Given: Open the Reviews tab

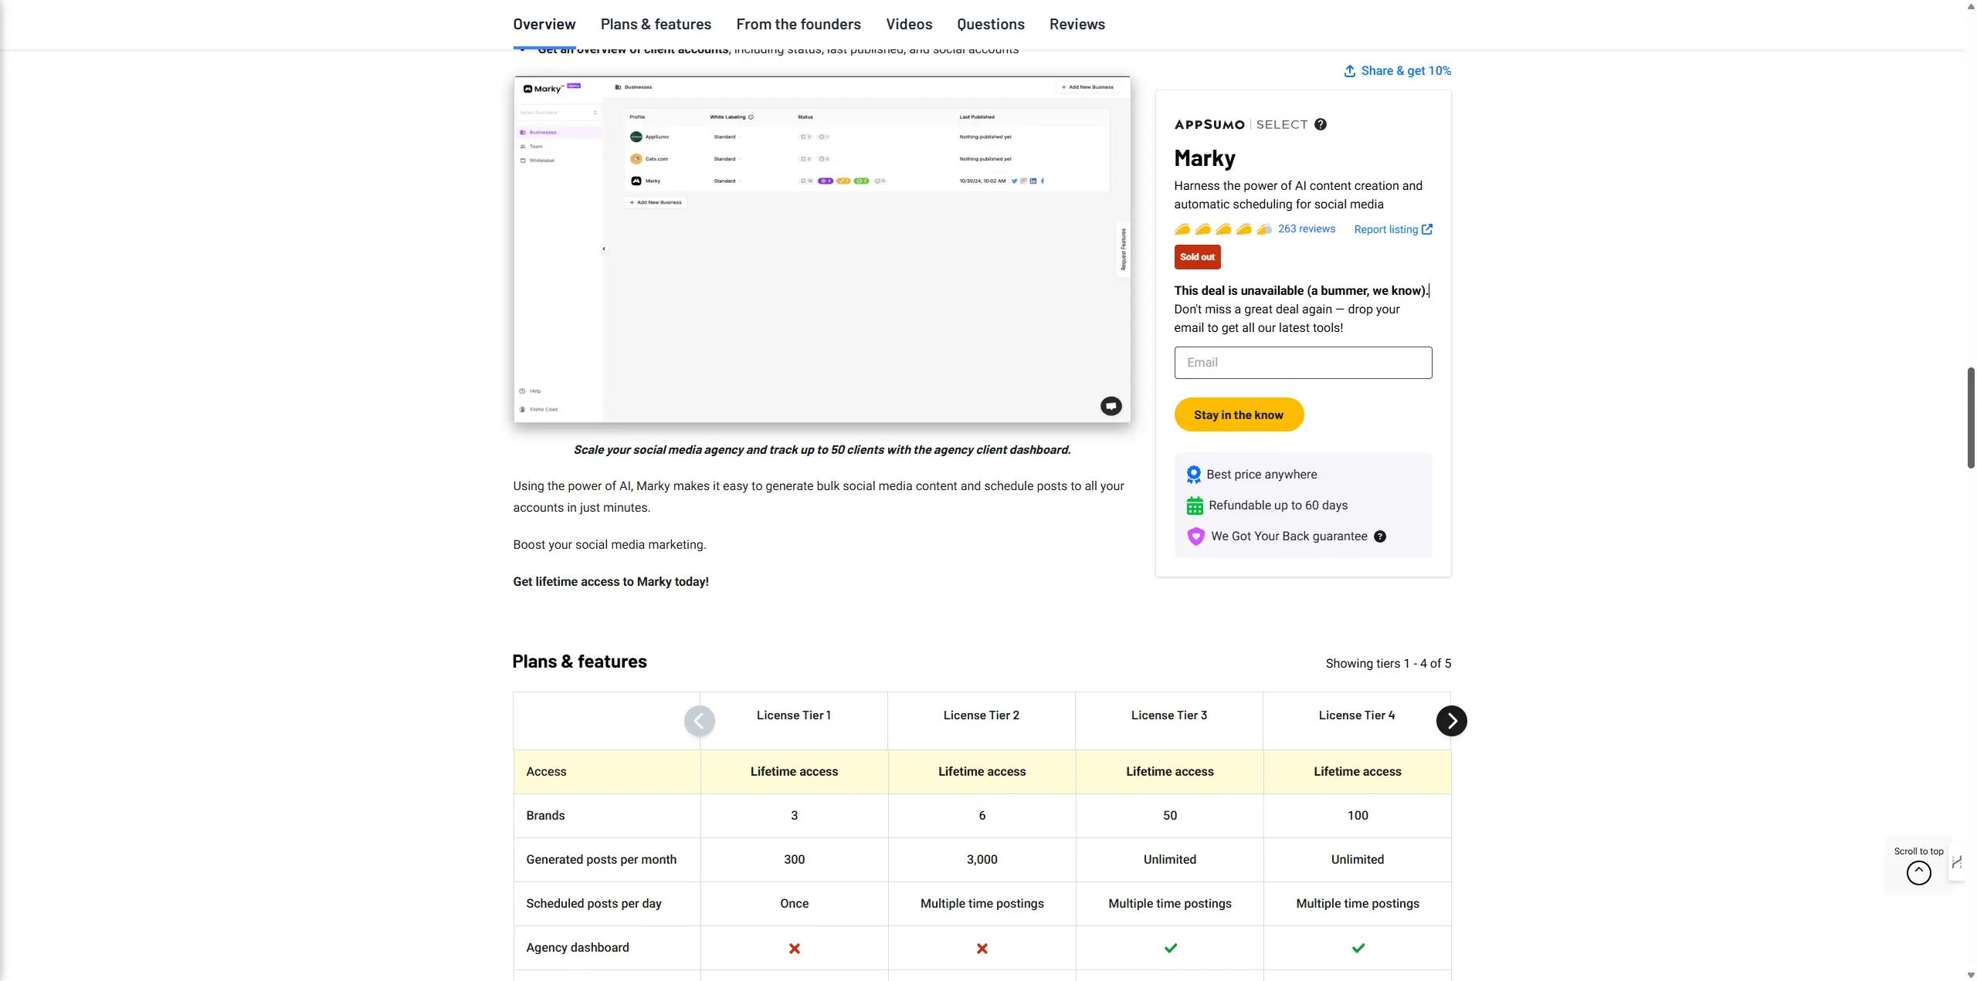Looking at the screenshot, I should pyautogui.click(x=1077, y=24).
